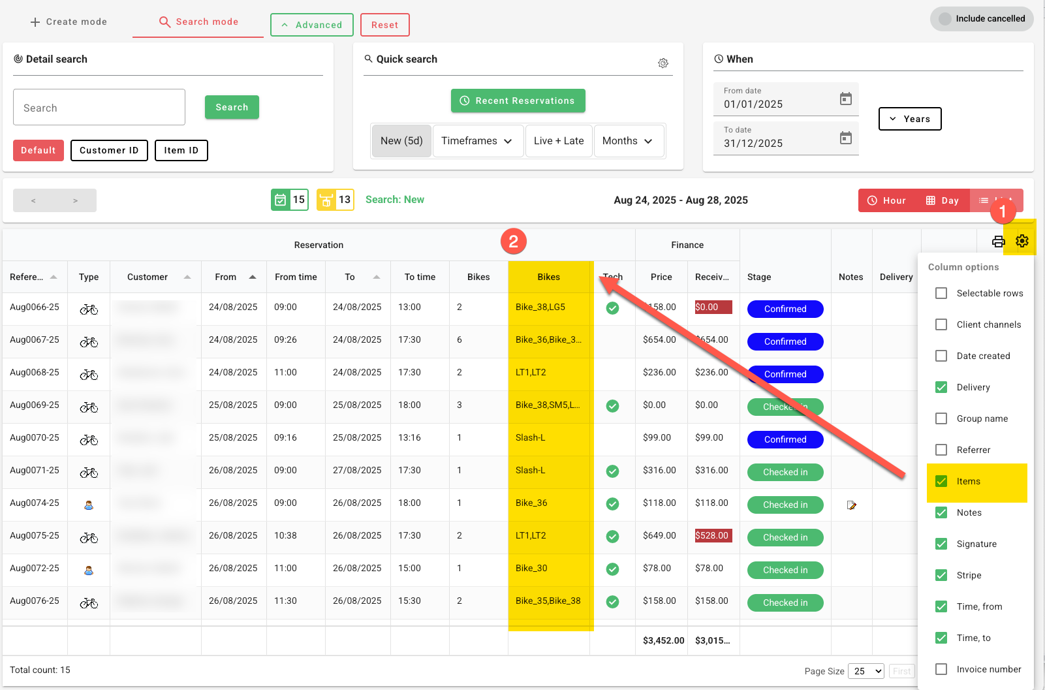Select the Item ID search filter
This screenshot has width=1045, height=690.
181,150
